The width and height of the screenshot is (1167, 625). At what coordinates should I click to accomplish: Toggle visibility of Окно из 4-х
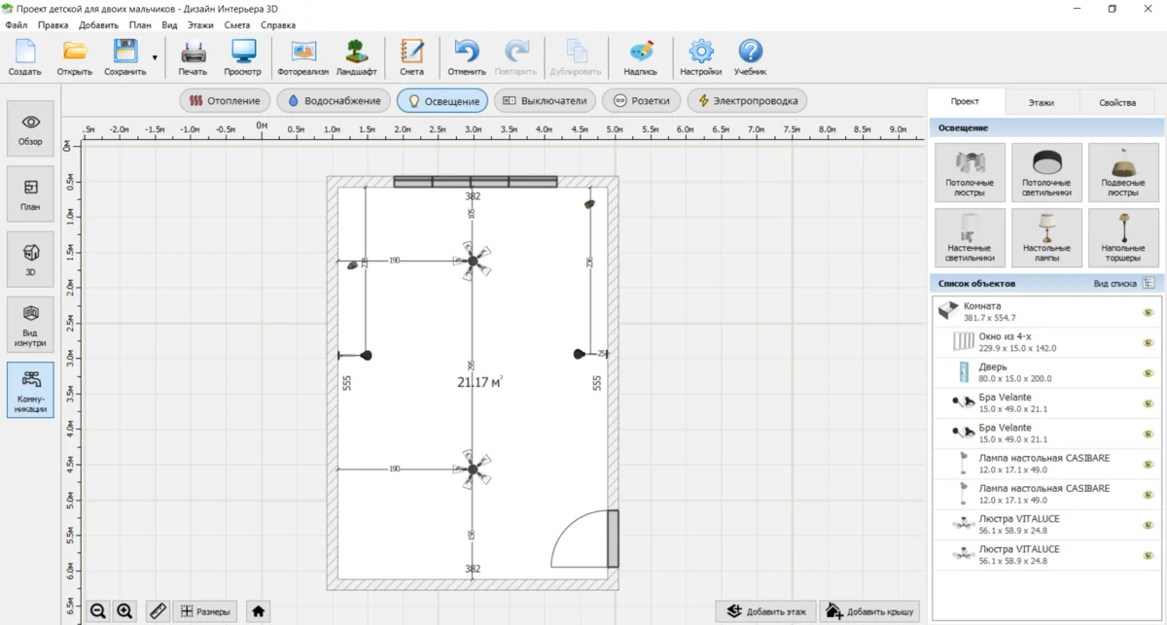point(1148,342)
